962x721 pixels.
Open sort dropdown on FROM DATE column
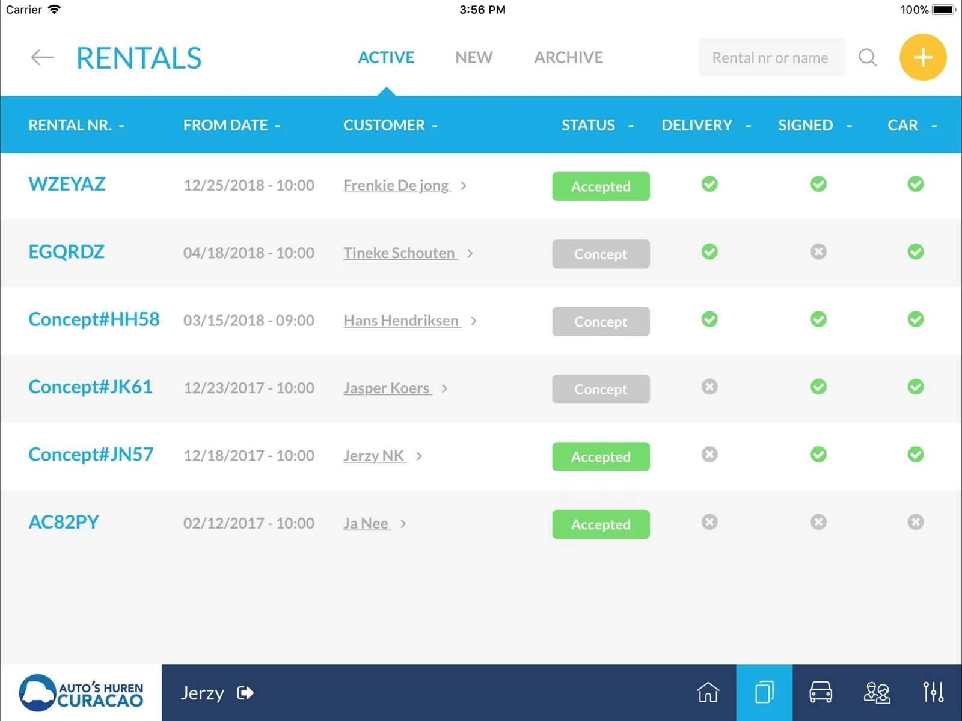pyautogui.click(x=278, y=126)
